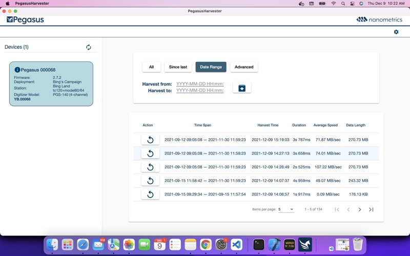Click the Harvest to date field
The height and width of the screenshot is (256, 410).
(x=200, y=91)
